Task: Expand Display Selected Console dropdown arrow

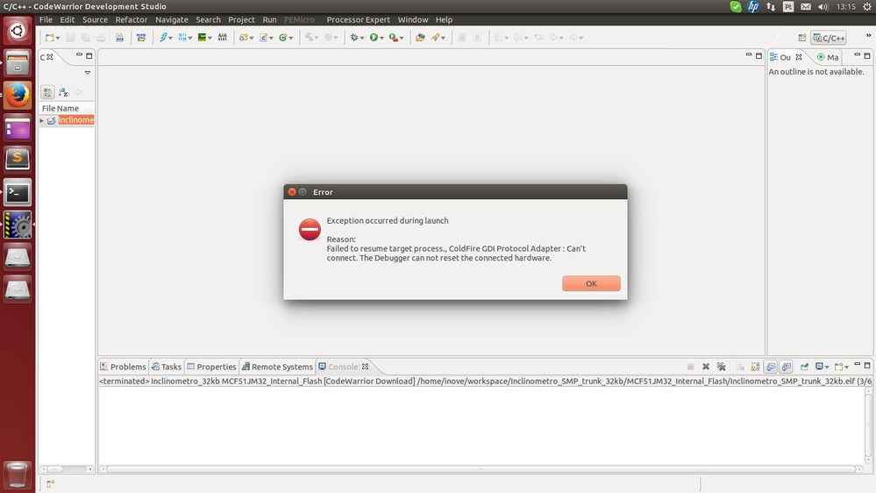Action: coord(827,368)
